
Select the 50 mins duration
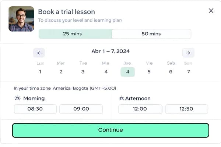[x=151, y=34]
